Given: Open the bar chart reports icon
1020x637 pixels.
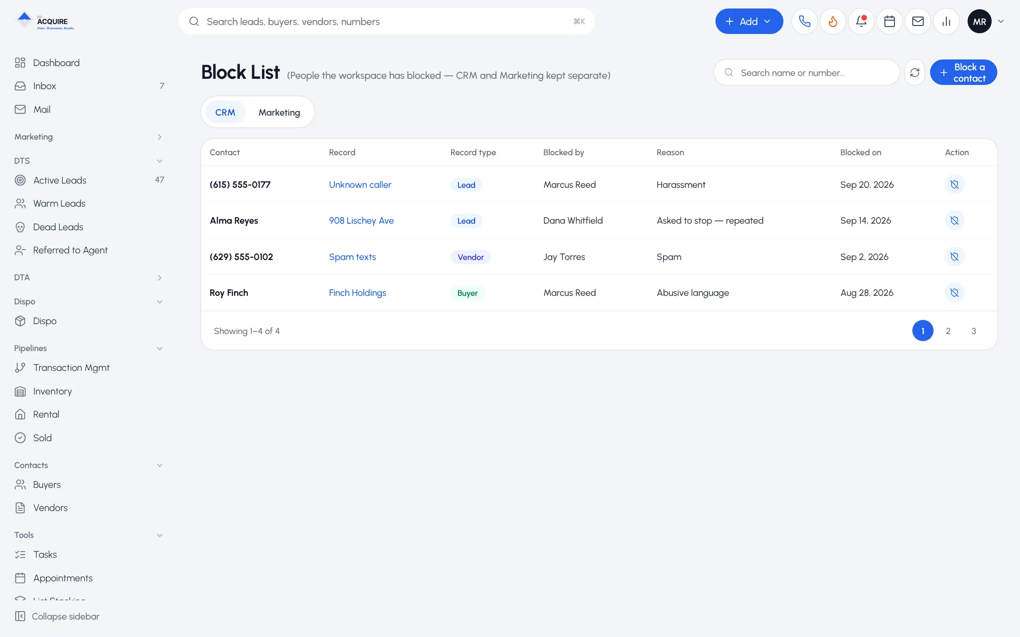Looking at the screenshot, I should click(946, 21).
